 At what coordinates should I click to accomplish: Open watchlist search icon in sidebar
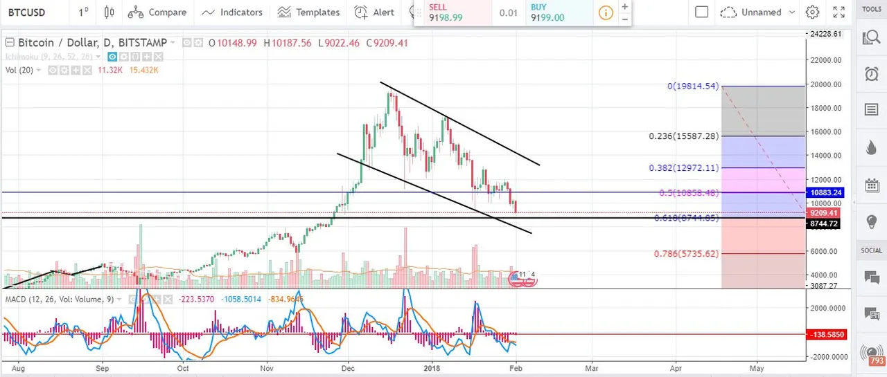pos(871,37)
